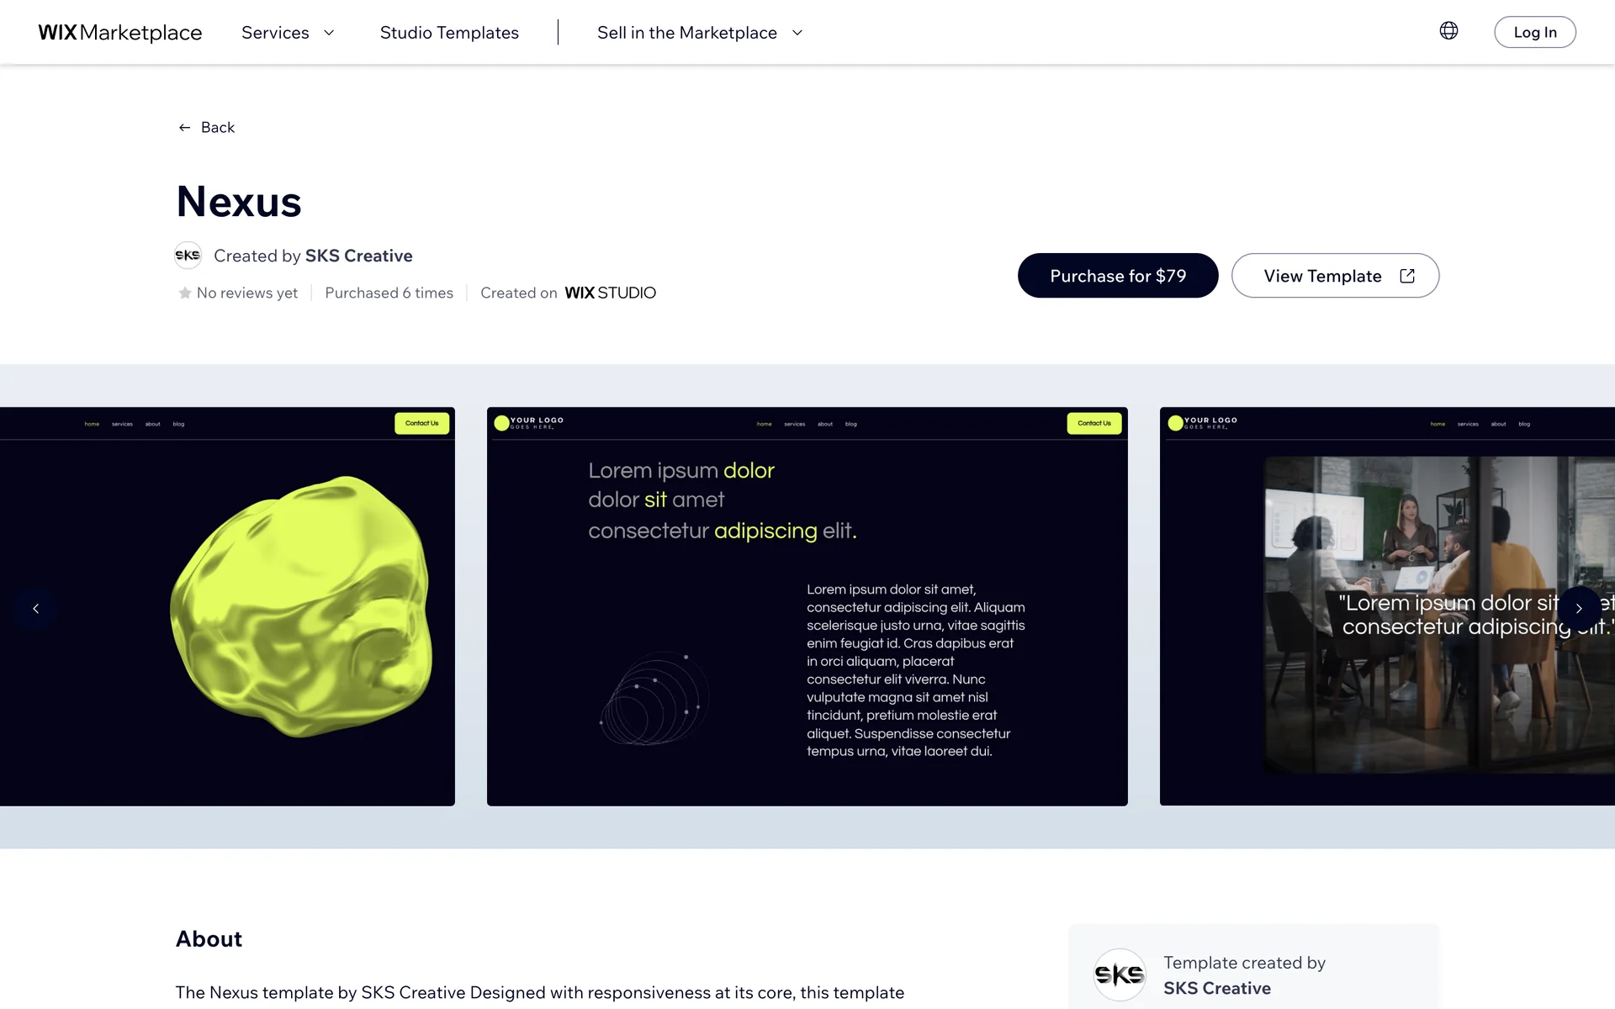This screenshot has height=1009, width=1615.
Task: Click the Wix Marketplace logo
Action: (120, 33)
